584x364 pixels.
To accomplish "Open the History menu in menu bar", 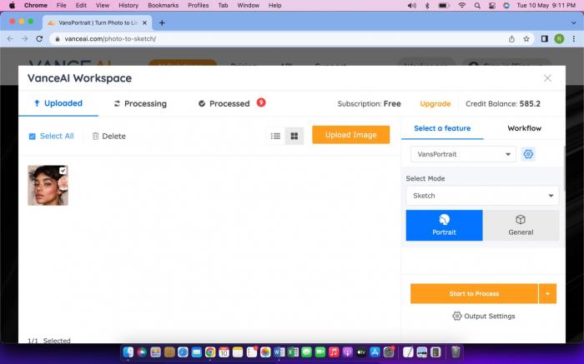I will click(128, 6).
